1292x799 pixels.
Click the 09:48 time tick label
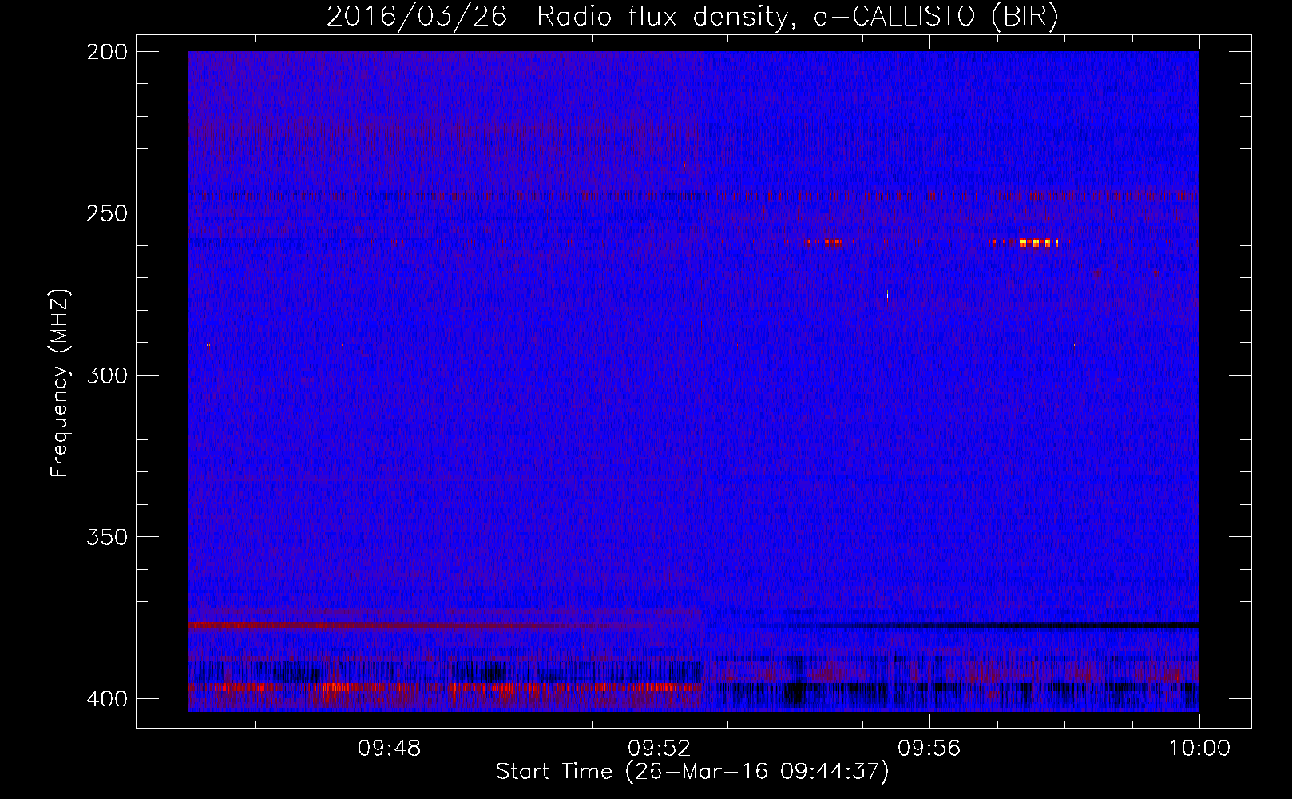tap(389, 749)
